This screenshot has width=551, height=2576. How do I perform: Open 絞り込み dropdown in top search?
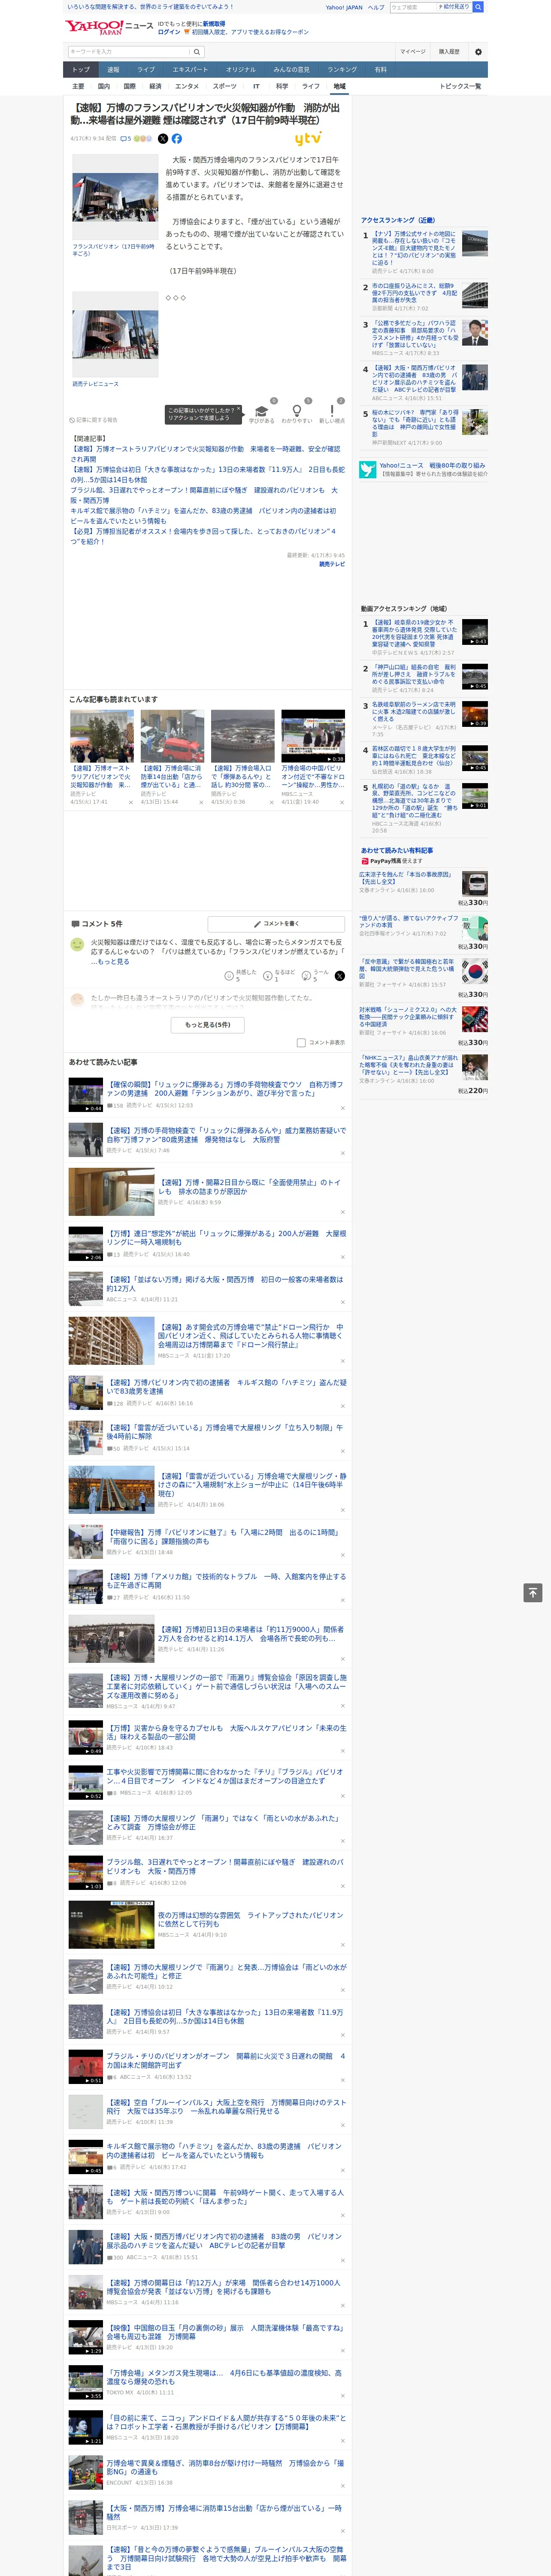click(455, 7)
